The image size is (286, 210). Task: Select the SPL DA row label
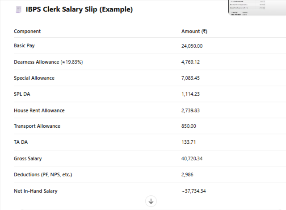(x=23, y=94)
